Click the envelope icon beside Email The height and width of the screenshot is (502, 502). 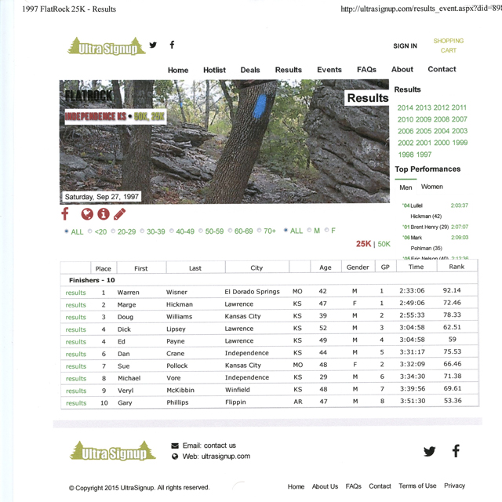[175, 446]
